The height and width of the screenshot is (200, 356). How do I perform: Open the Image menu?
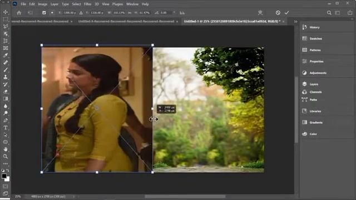(43, 4)
